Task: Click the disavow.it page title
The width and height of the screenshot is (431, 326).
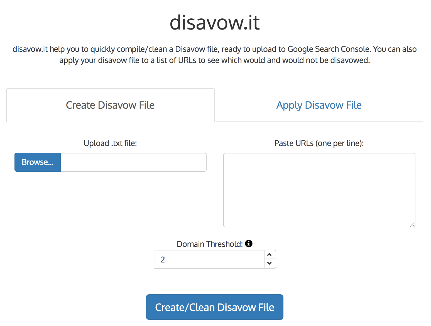Action: (x=215, y=22)
